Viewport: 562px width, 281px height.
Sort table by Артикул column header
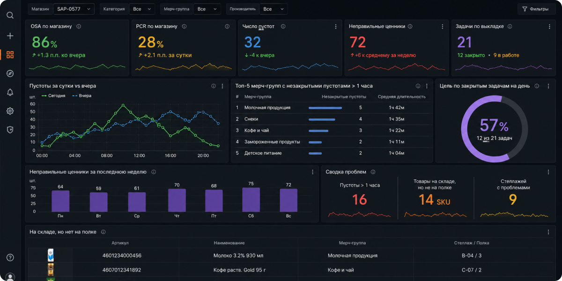(120, 243)
